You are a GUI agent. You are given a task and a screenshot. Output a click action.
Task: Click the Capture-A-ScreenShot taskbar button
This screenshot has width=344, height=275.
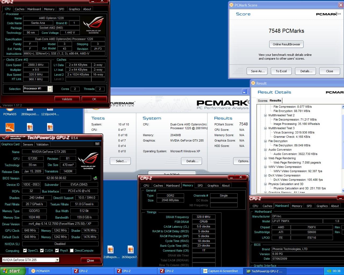pos(222,271)
